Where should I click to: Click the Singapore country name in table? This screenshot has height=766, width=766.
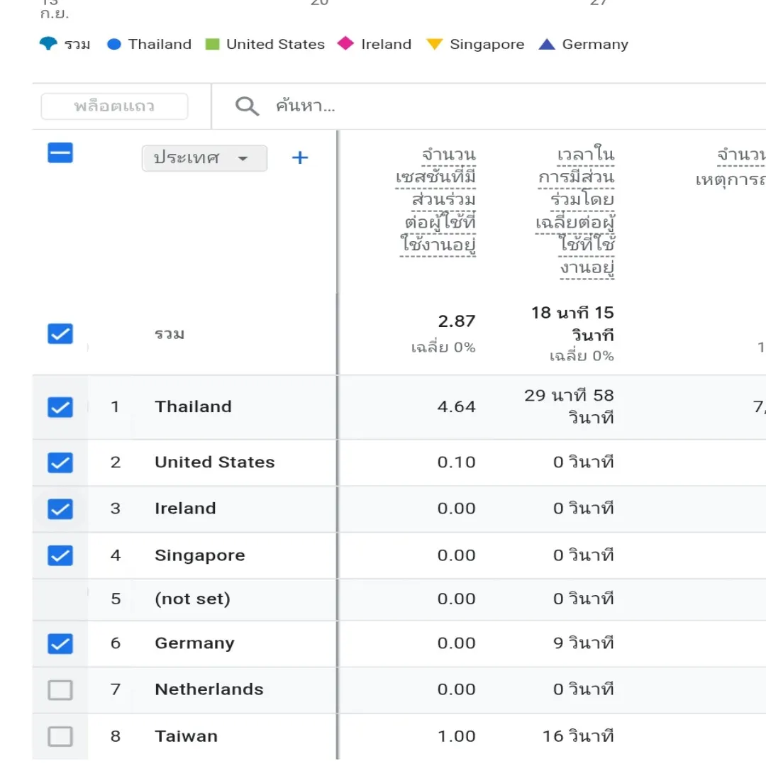click(200, 555)
